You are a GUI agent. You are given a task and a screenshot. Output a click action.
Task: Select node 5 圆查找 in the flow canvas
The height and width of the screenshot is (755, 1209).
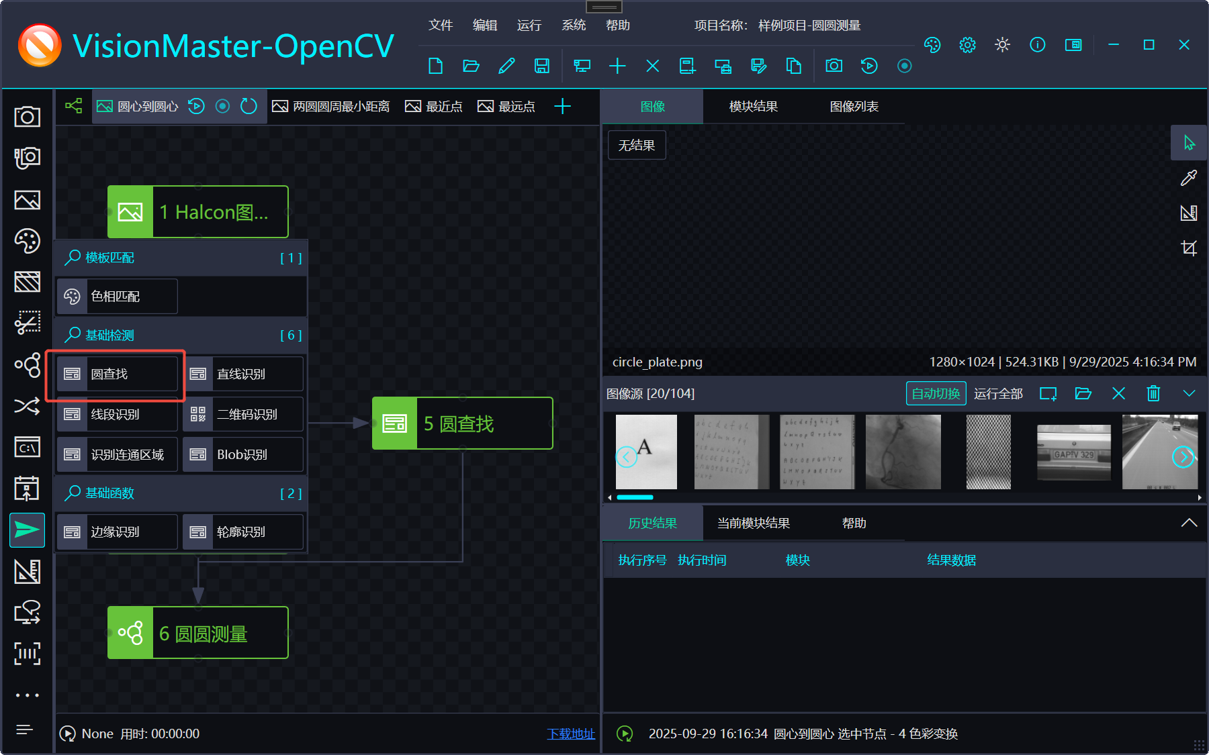click(x=463, y=423)
